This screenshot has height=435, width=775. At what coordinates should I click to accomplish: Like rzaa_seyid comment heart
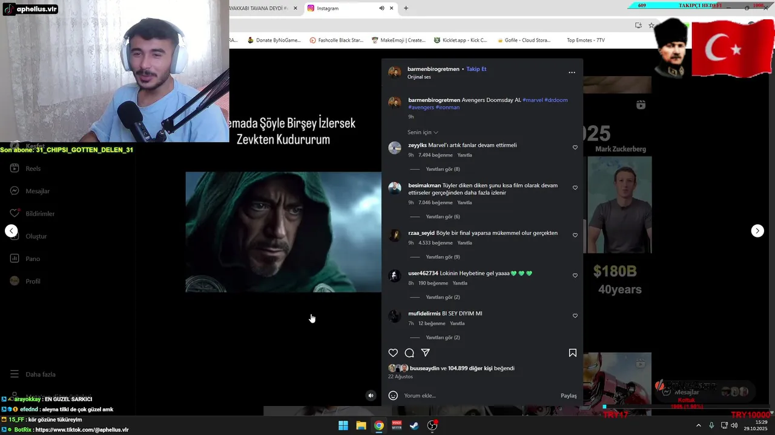[575, 235]
